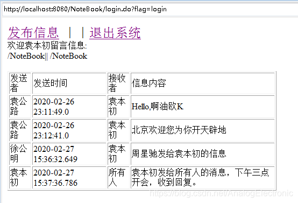Select message about 下午三点开会
The height and width of the screenshot is (203, 298).
coord(200,178)
